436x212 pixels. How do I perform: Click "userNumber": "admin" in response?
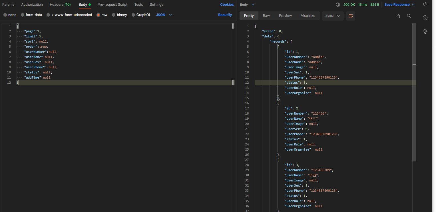(306, 57)
